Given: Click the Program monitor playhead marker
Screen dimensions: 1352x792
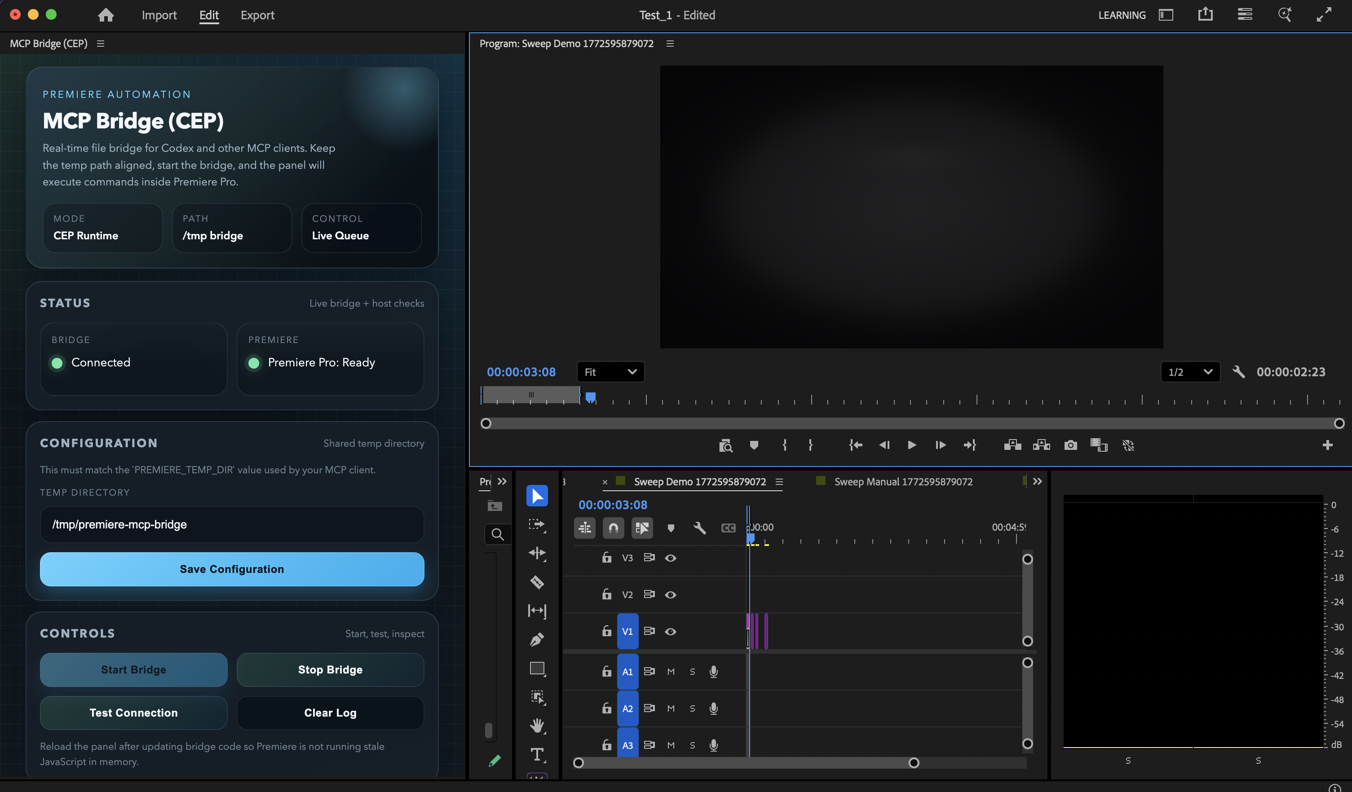Looking at the screenshot, I should click(x=590, y=397).
